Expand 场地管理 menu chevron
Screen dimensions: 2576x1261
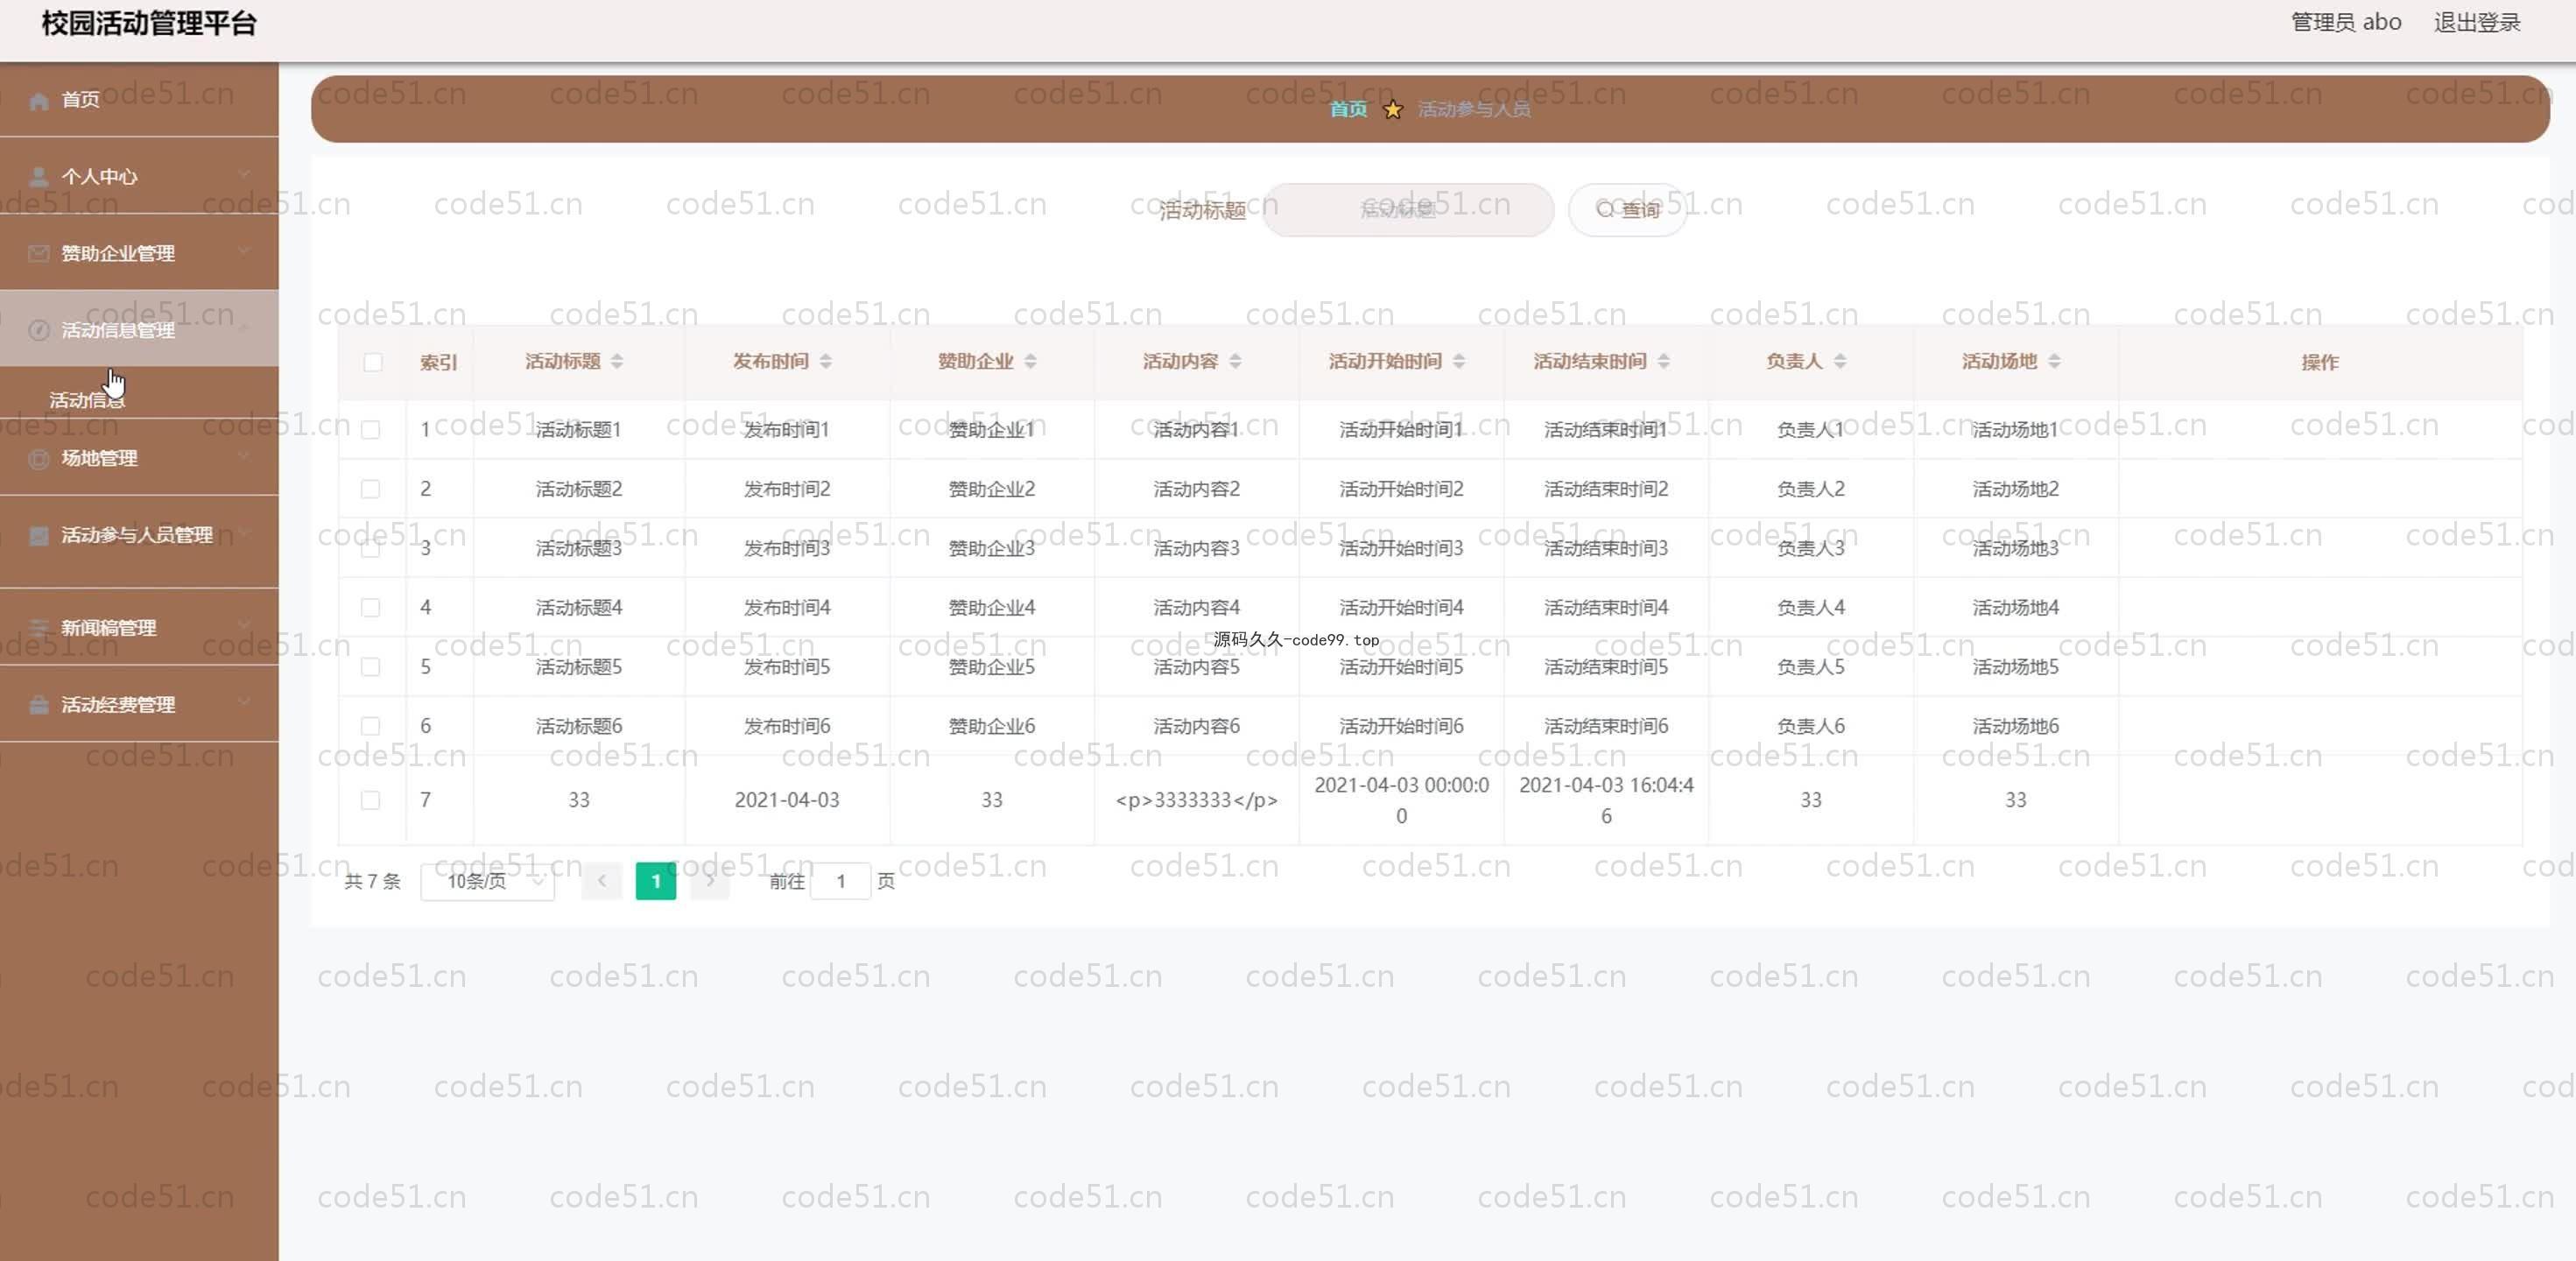click(244, 457)
